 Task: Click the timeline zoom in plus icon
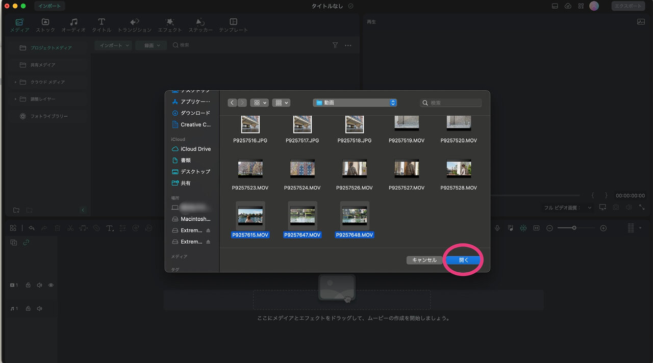click(604, 228)
